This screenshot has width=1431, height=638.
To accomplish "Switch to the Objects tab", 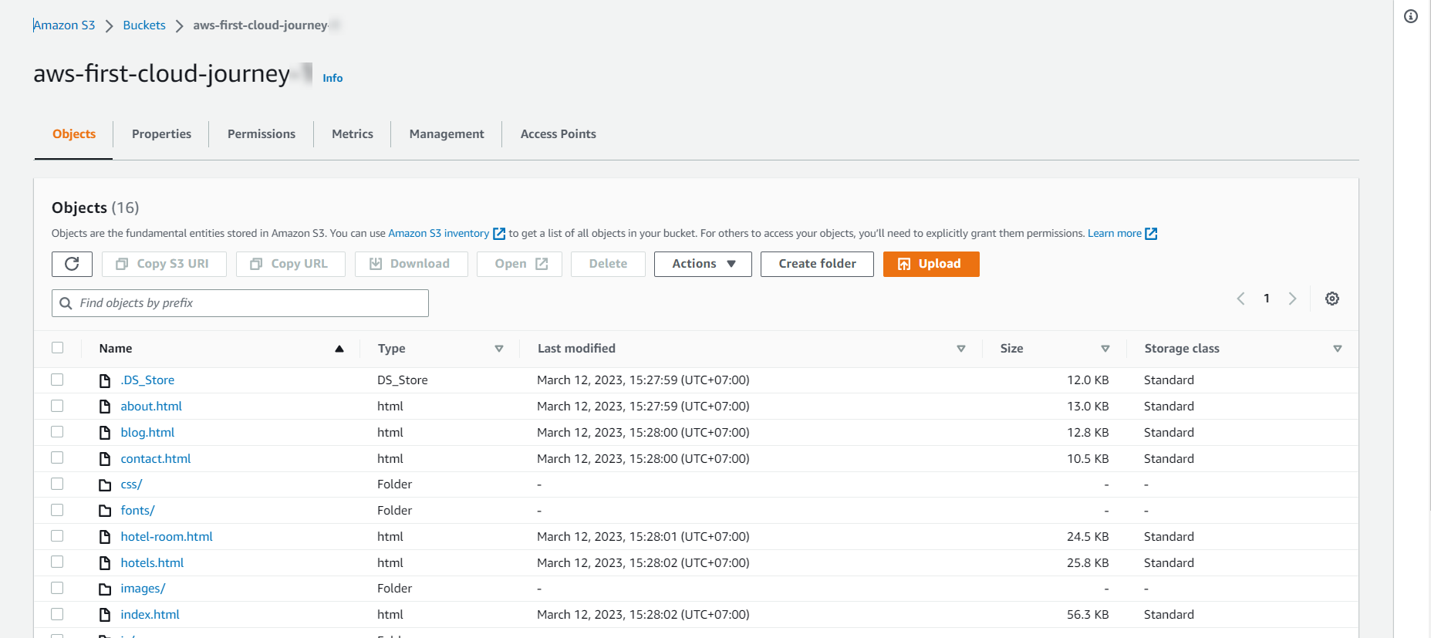I will coord(74,134).
